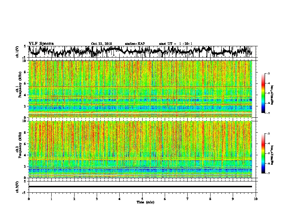This screenshot has height=223, width=288.
Task: Click the "Time (min)" axis label
Action: coord(145,202)
